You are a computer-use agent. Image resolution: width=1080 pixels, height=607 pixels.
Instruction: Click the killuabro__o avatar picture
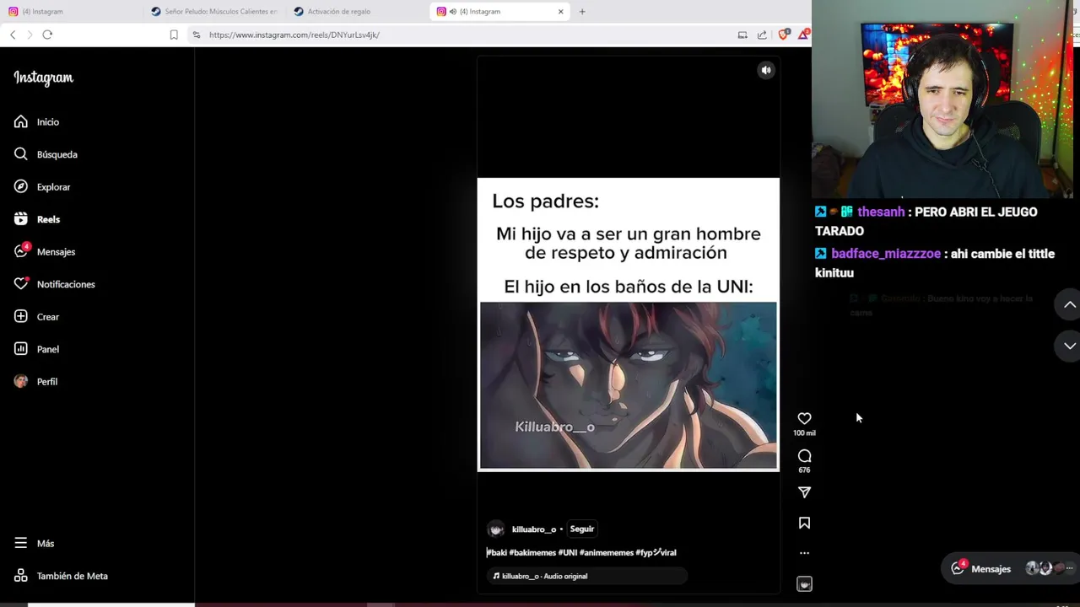click(x=496, y=529)
